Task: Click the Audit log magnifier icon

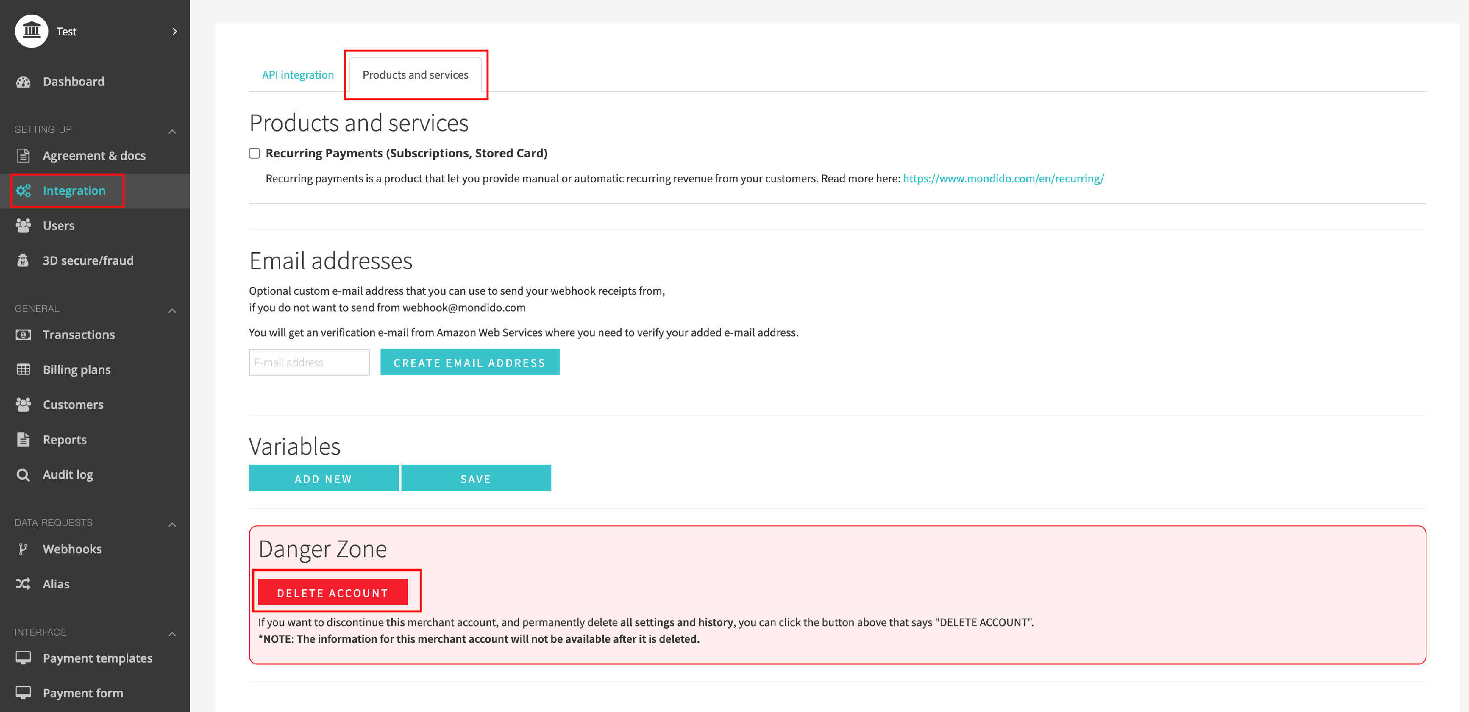Action: coord(24,475)
